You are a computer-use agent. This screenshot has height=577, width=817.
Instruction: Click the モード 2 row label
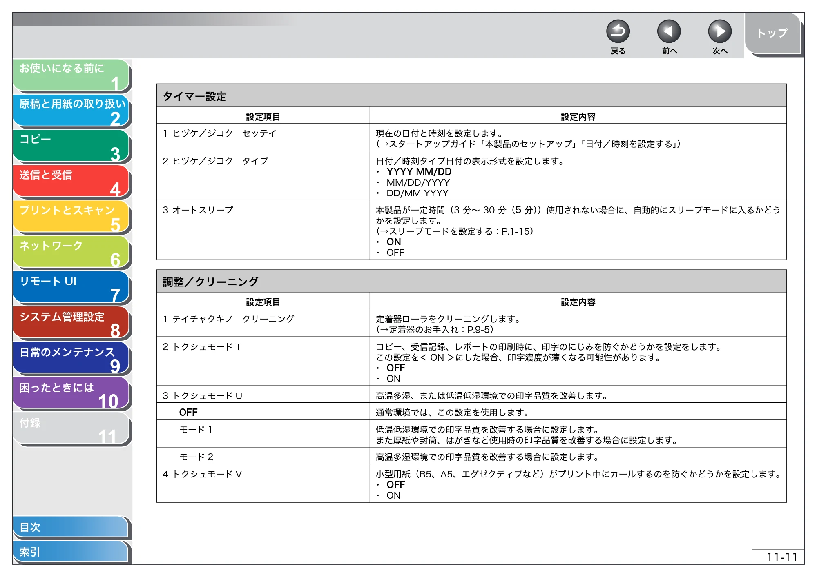coord(196,457)
